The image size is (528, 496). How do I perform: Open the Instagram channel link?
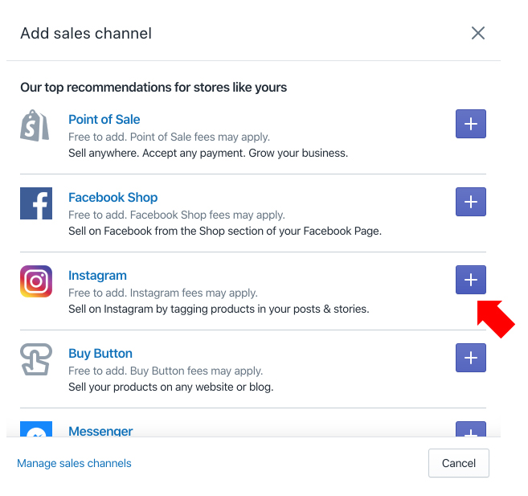[x=97, y=276]
